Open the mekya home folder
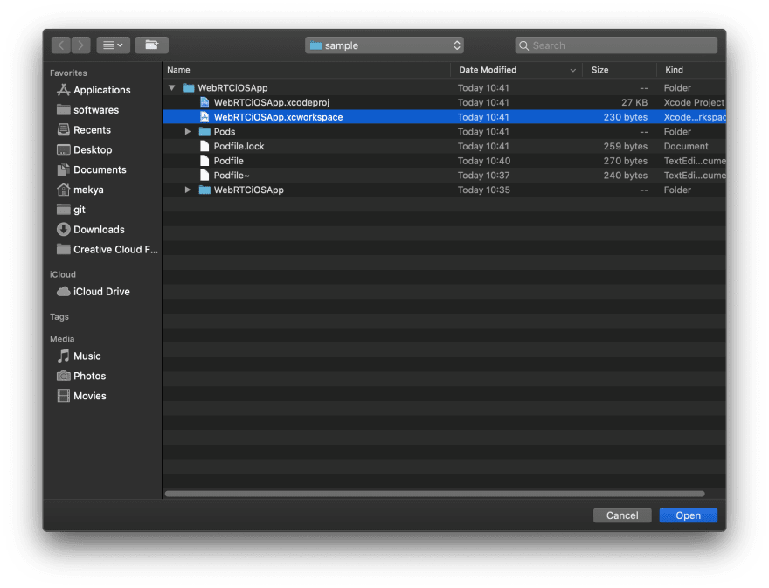769x588 pixels. coord(88,190)
